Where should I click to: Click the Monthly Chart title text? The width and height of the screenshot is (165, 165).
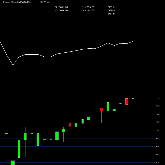pyautogui.click(x=9, y=2)
